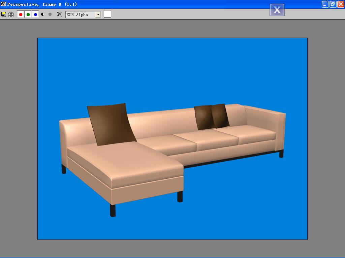Toggle the blue channel display
The width and height of the screenshot is (345, 258).
pyautogui.click(x=35, y=14)
